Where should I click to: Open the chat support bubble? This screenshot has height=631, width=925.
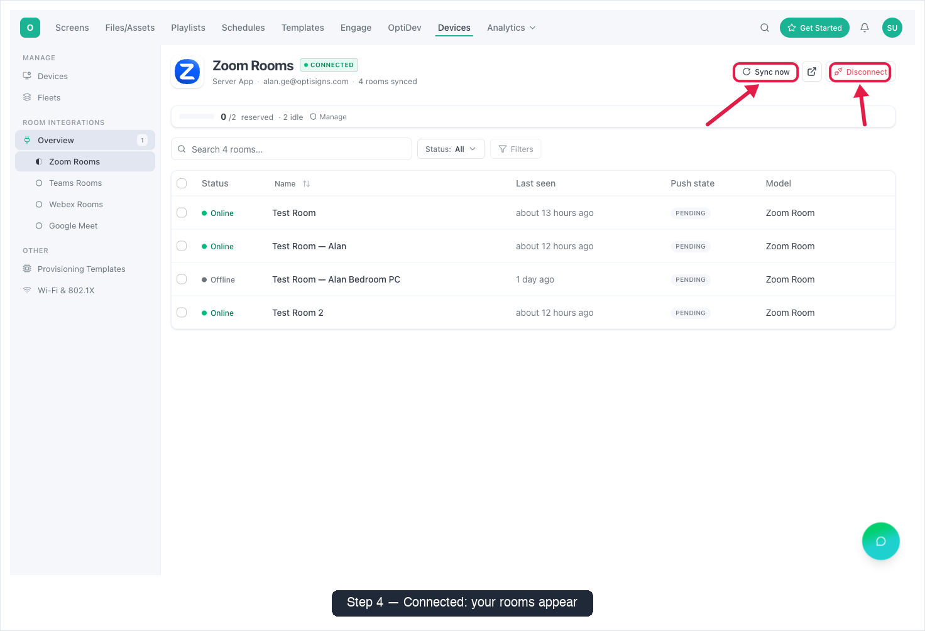[x=881, y=541]
